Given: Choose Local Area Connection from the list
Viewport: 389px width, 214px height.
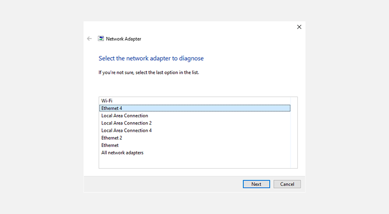Looking at the screenshot, I should click(x=124, y=116).
